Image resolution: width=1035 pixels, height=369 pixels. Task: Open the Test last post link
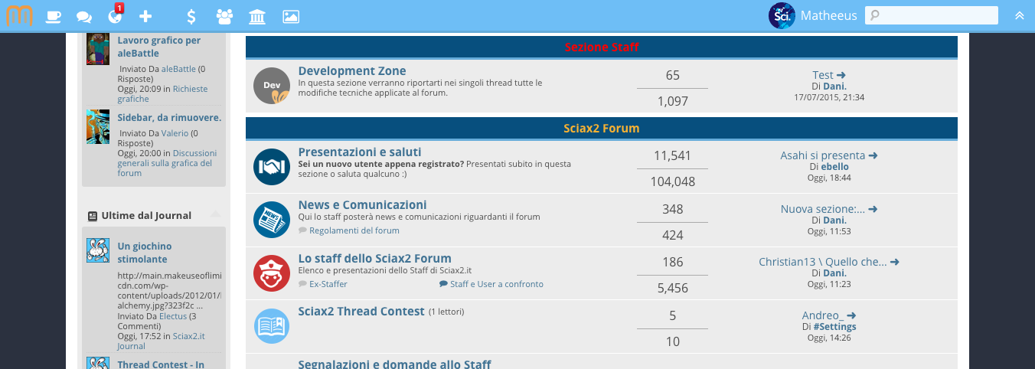tap(823, 75)
